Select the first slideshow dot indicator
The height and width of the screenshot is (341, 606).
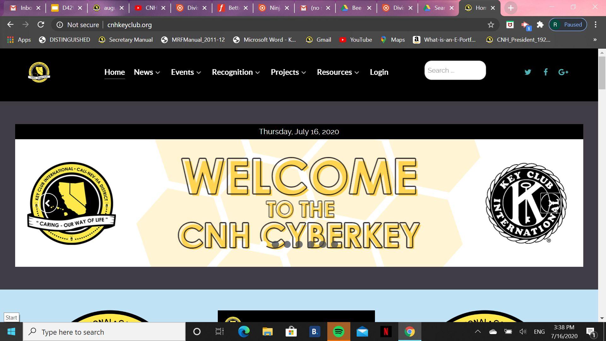[x=264, y=244]
